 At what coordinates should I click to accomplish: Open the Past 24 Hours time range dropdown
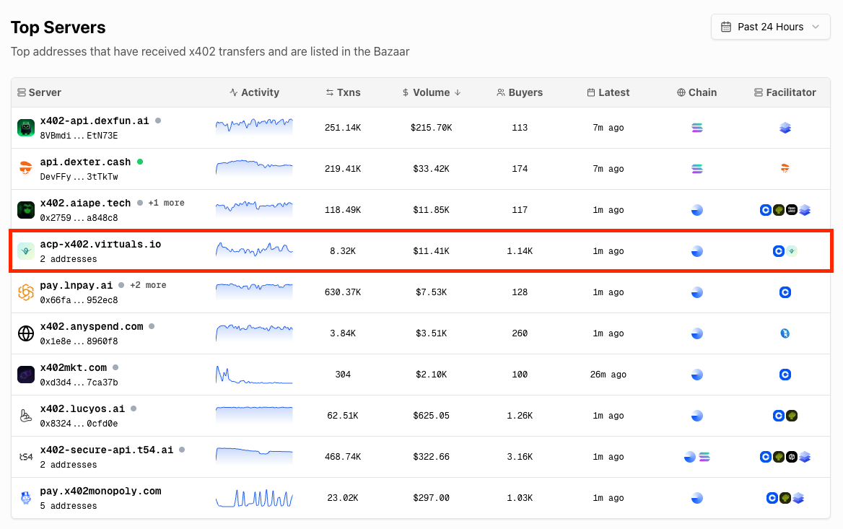pos(770,27)
